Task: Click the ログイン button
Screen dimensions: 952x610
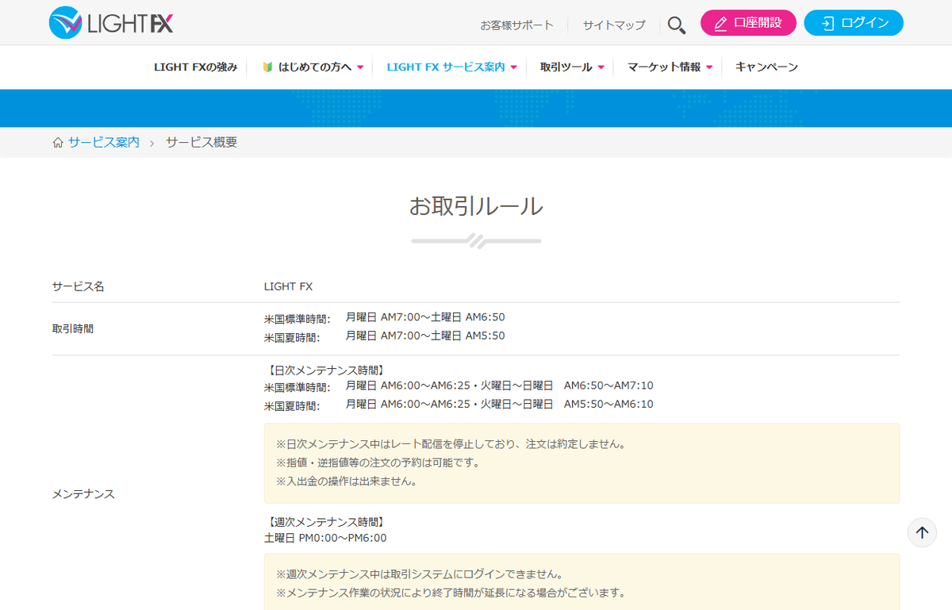Action: pyautogui.click(x=854, y=23)
